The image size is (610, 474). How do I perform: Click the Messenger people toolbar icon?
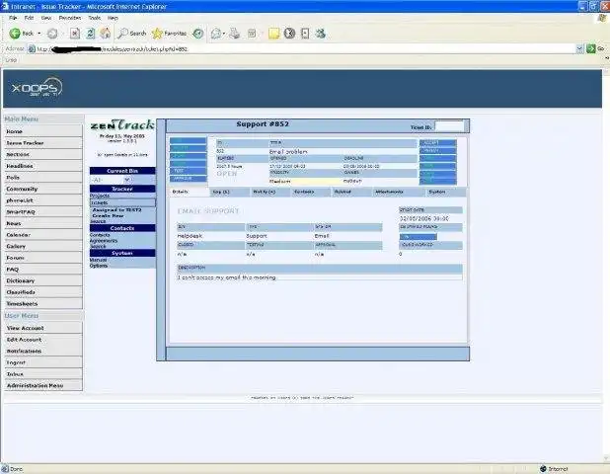click(x=320, y=34)
